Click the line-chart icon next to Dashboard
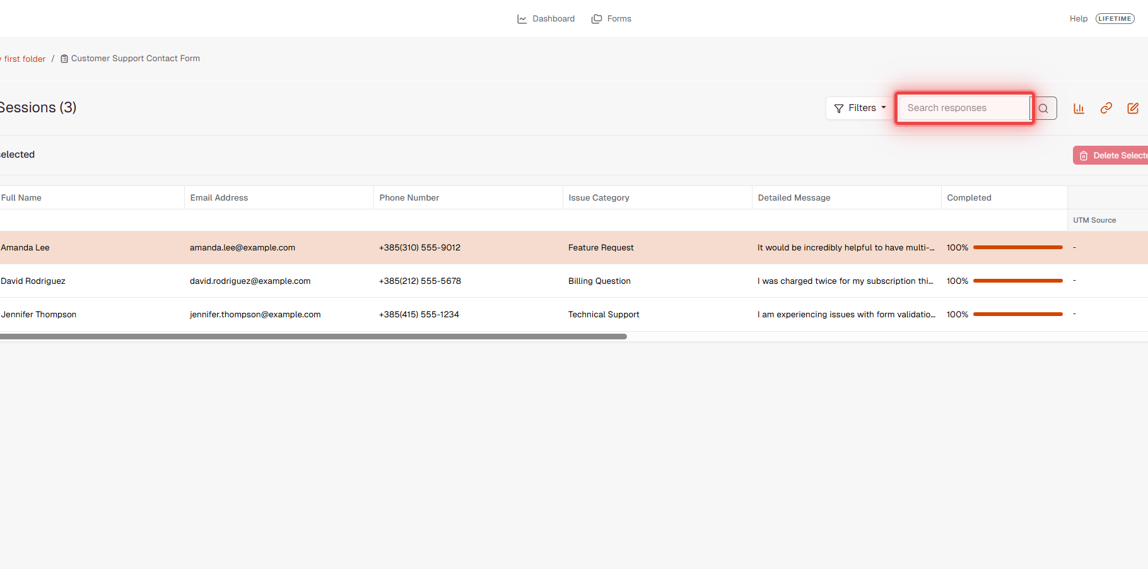1148x569 pixels. pyautogui.click(x=522, y=18)
